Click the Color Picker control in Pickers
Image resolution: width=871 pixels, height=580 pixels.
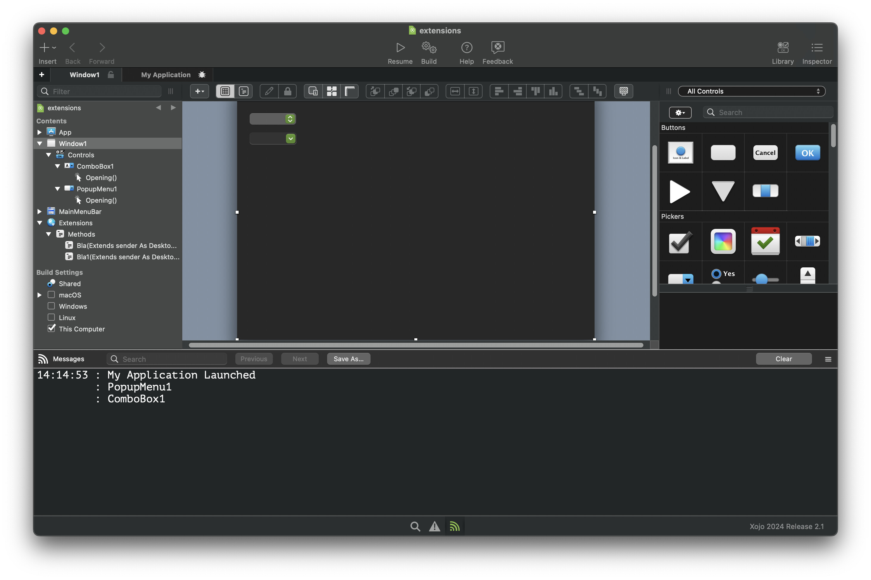(x=723, y=241)
